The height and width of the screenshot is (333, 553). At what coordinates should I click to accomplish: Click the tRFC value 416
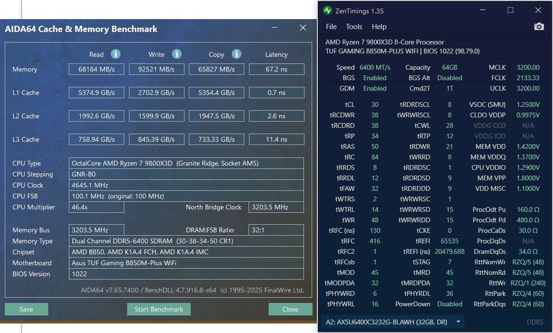pos(375,241)
